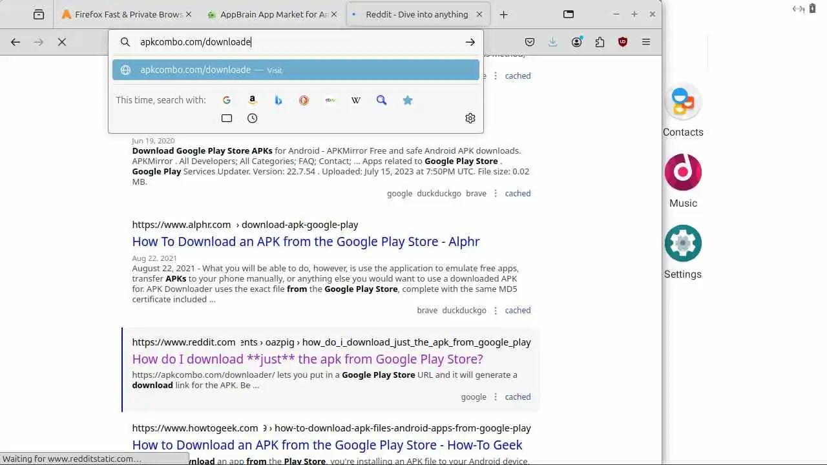Search within Bookmarks using star icon
Screen dimensions: 827x465
click(408, 100)
